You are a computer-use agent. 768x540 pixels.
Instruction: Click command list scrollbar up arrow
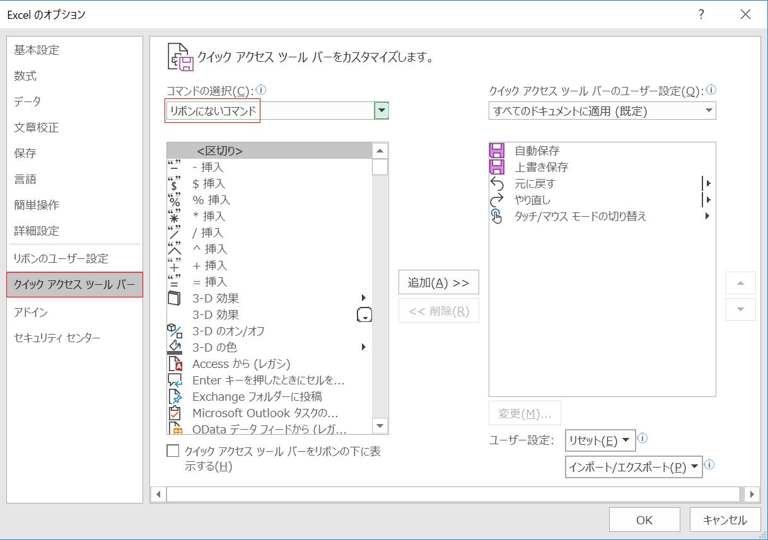(x=380, y=151)
